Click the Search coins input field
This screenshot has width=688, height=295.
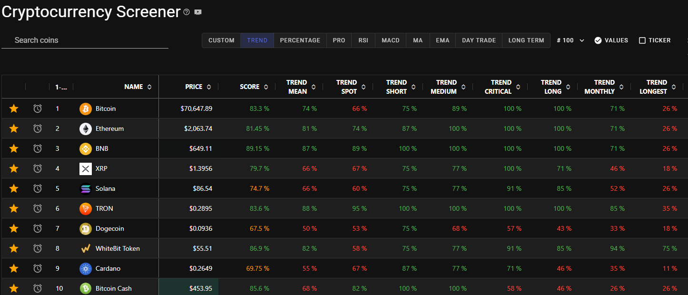point(85,40)
